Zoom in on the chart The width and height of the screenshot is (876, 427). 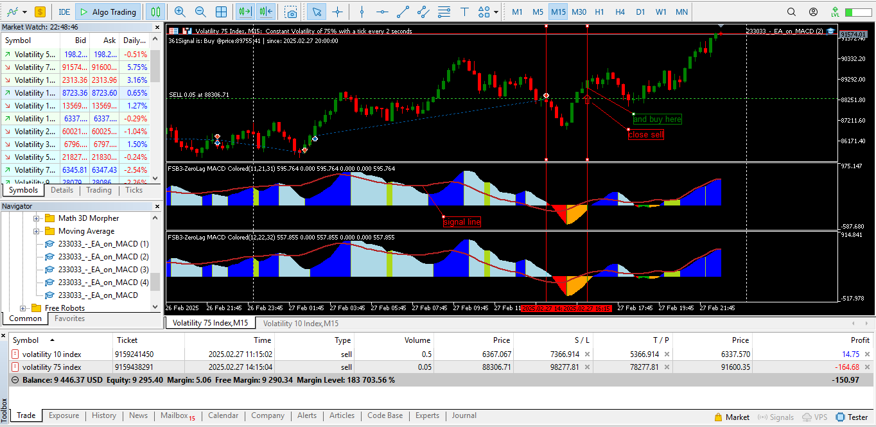click(x=180, y=12)
